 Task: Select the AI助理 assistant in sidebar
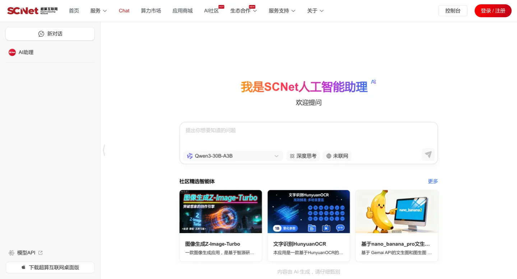26,52
